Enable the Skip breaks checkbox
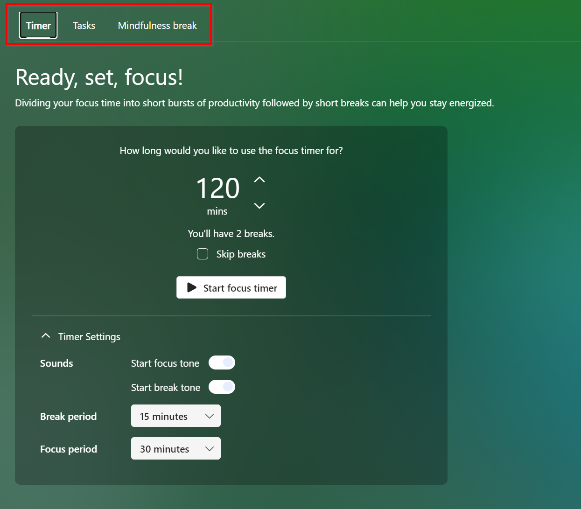 pos(203,254)
